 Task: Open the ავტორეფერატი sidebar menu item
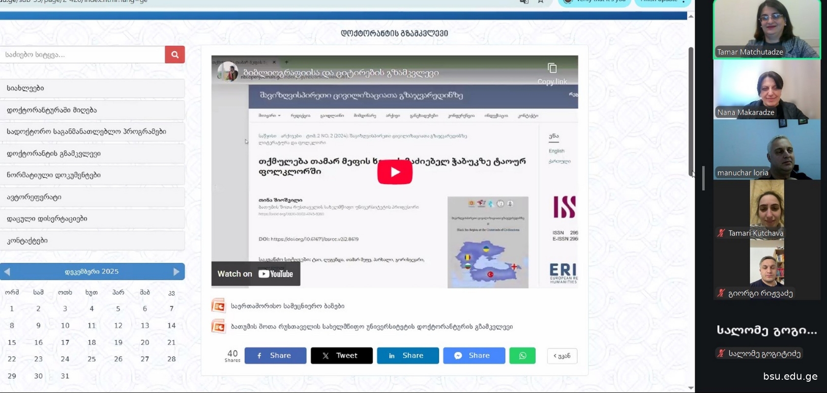point(92,197)
